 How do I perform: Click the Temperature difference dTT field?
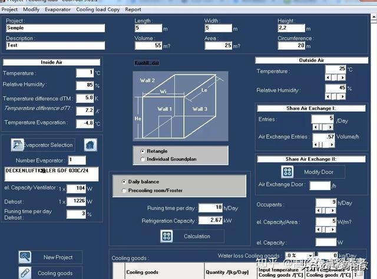(x=85, y=111)
